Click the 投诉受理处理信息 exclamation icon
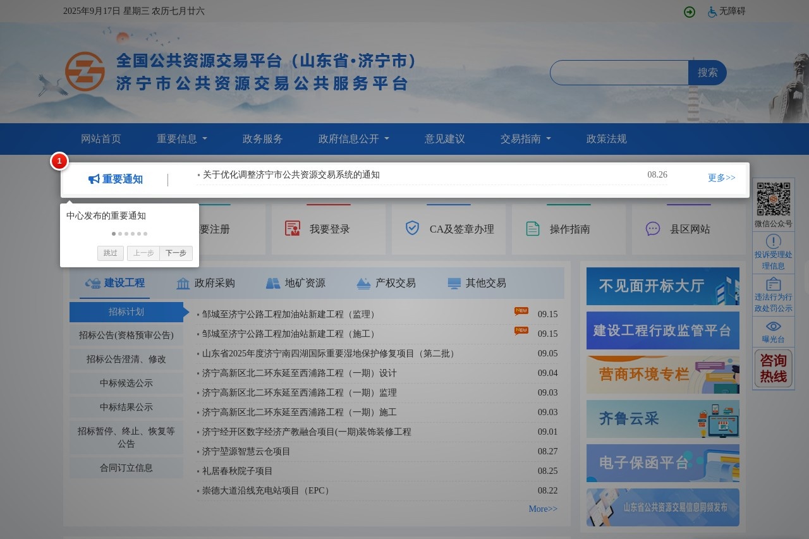809x539 pixels. (x=773, y=240)
